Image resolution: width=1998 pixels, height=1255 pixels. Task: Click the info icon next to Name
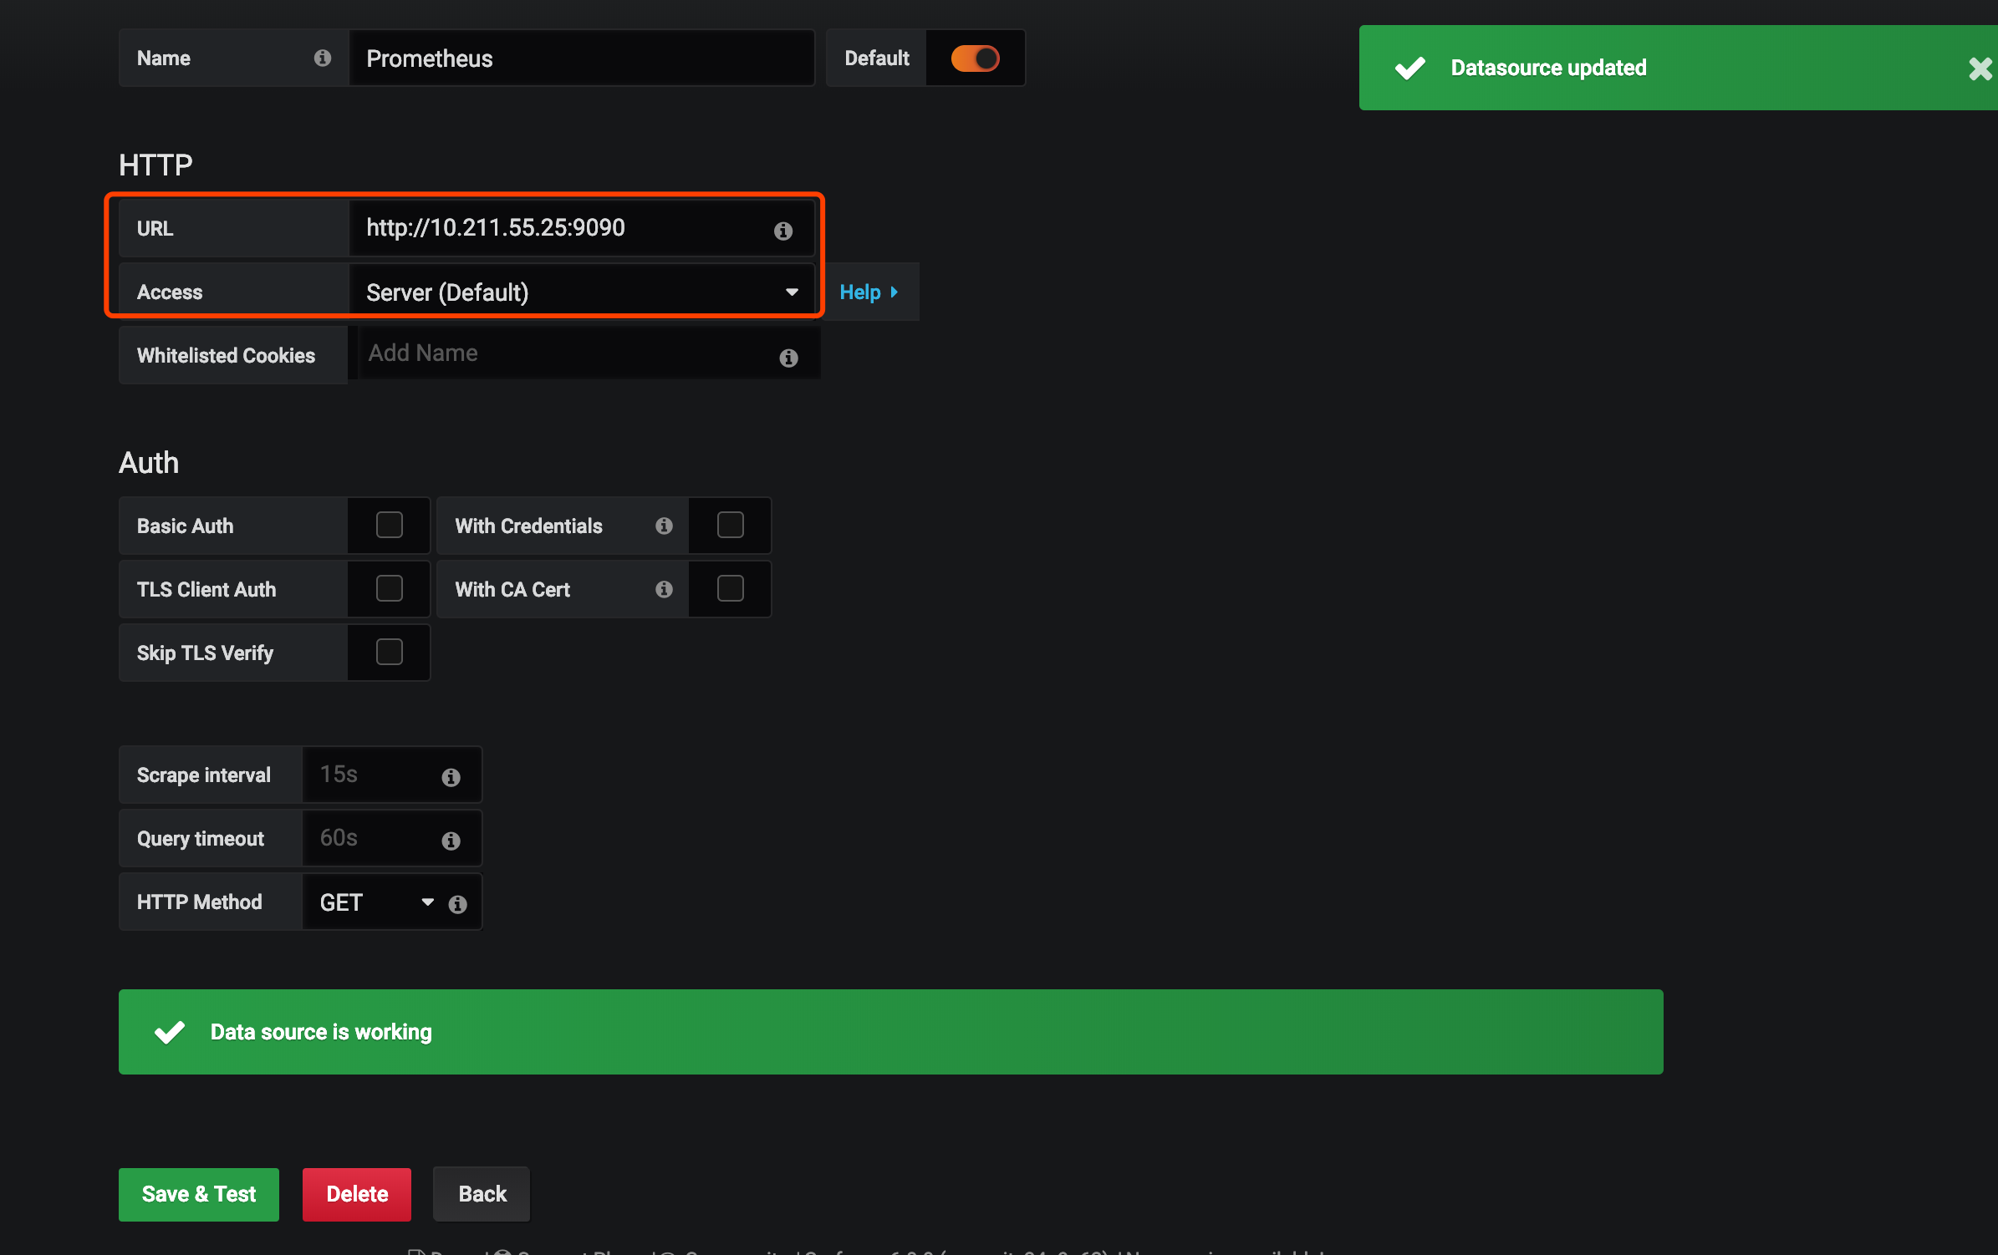click(323, 58)
